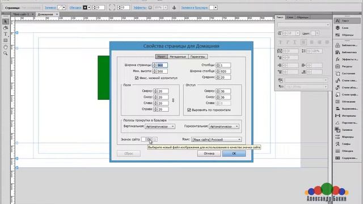Open the Ресурсы panel from the dock

(x=347, y=66)
